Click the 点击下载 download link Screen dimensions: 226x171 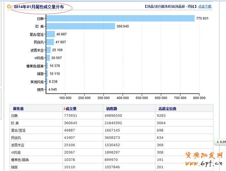pos(205,6)
